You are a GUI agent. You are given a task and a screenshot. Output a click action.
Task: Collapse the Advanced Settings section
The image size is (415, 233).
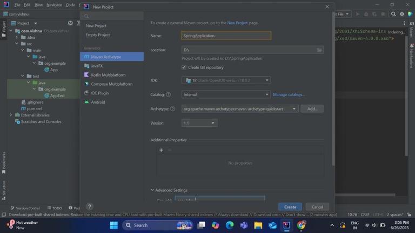[x=152, y=190]
